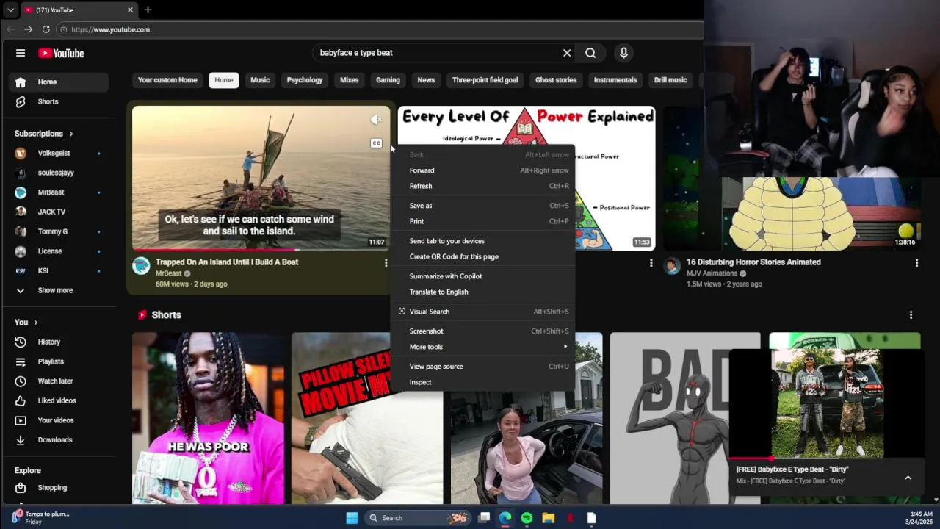The width and height of the screenshot is (940, 529).
Task: Select Inspect in the context menu
Action: 484,382
